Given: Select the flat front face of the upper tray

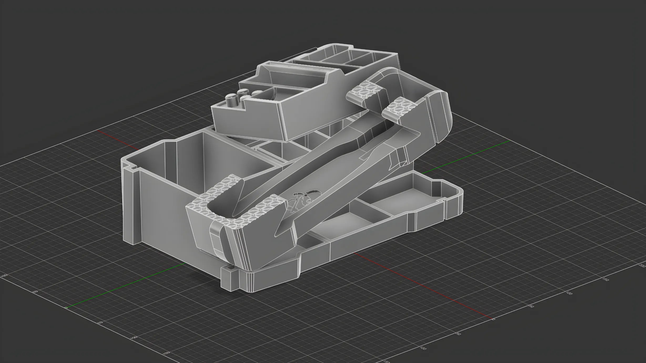Looking at the screenshot, I should click(x=247, y=121).
